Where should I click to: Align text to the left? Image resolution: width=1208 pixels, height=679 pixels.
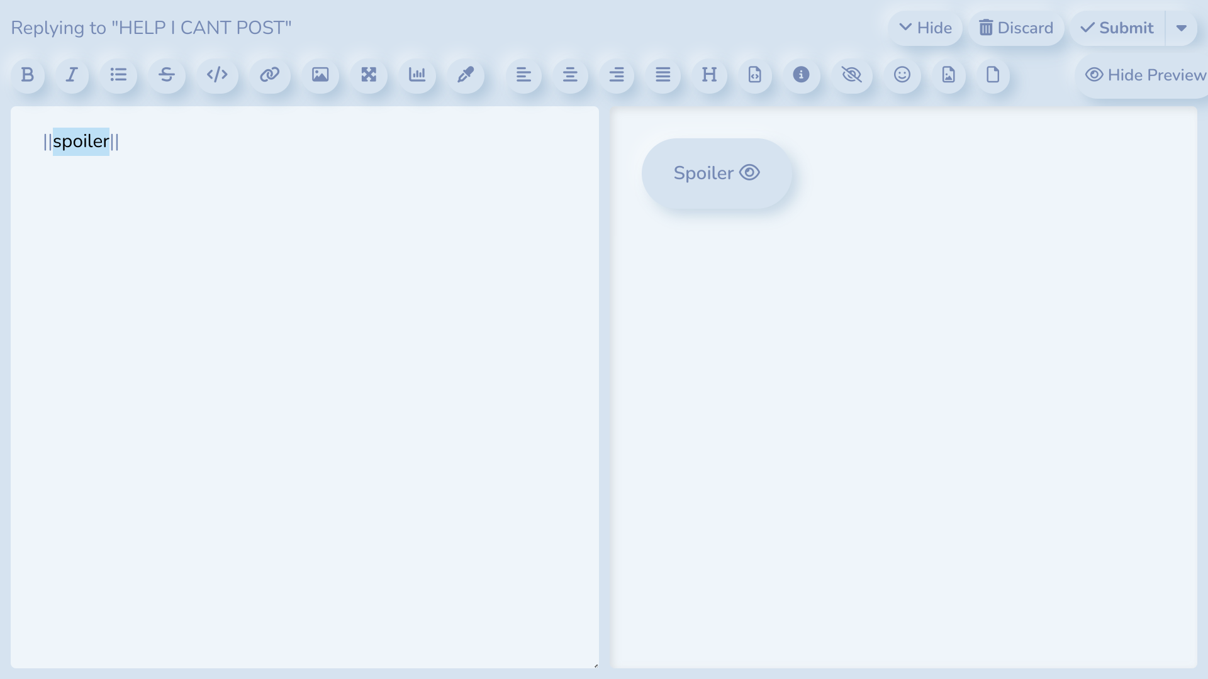coord(524,75)
